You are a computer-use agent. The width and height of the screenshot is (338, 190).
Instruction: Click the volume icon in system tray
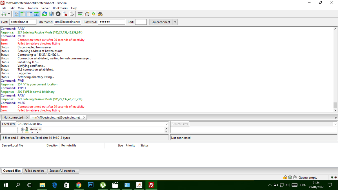click(x=287, y=185)
